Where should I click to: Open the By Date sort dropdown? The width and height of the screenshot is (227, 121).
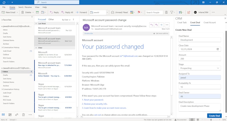66,20
